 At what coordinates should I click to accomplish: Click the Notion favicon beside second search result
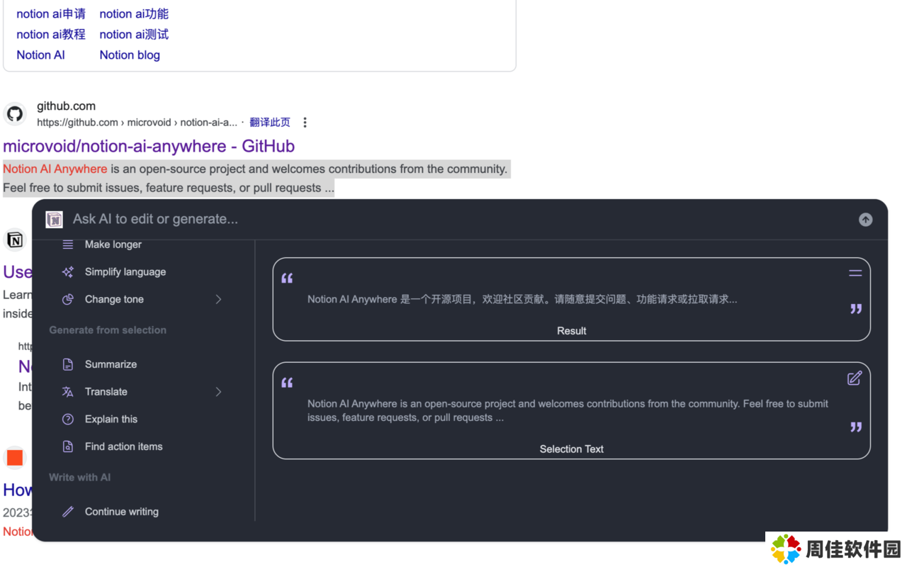(15, 240)
